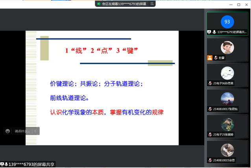The image size is (251, 168).
Task: Click the slide title 1"线" 2"点" 3"键"
Action: click(102, 50)
